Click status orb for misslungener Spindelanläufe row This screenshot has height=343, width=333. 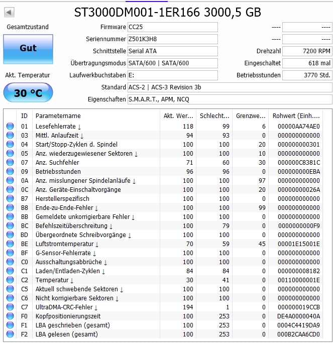pyautogui.click(x=10, y=180)
